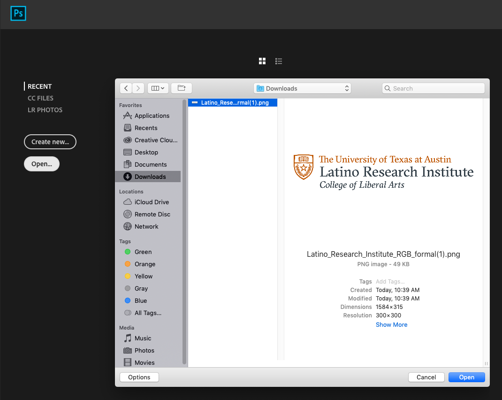Click the Resolution value 300×300
Image resolution: width=502 pixels, height=400 pixels.
point(388,315)
